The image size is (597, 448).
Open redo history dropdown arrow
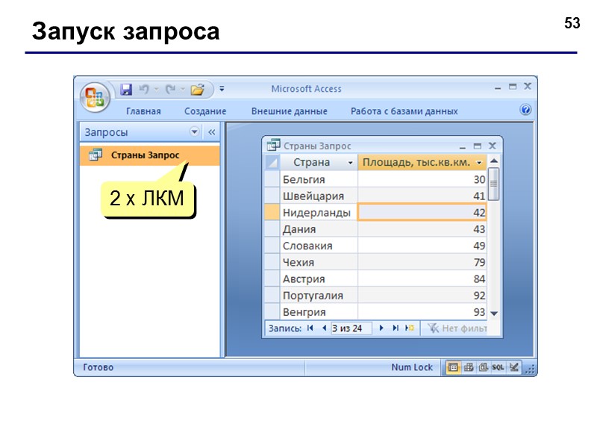[182, 89]
